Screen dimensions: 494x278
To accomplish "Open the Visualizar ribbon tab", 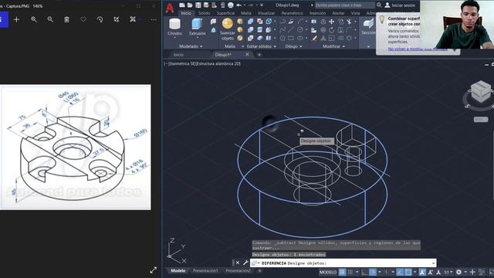I will (266, 13).
